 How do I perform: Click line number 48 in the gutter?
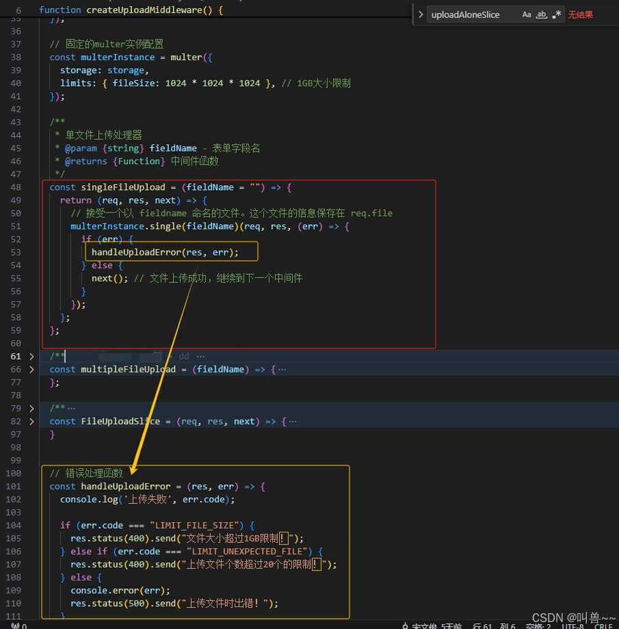pos(16,188)
